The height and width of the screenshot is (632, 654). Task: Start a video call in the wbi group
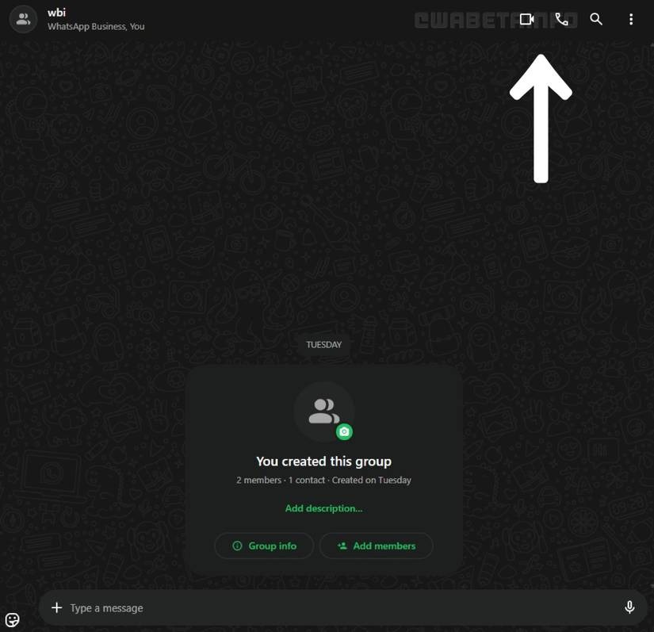[x=526, y=19]
